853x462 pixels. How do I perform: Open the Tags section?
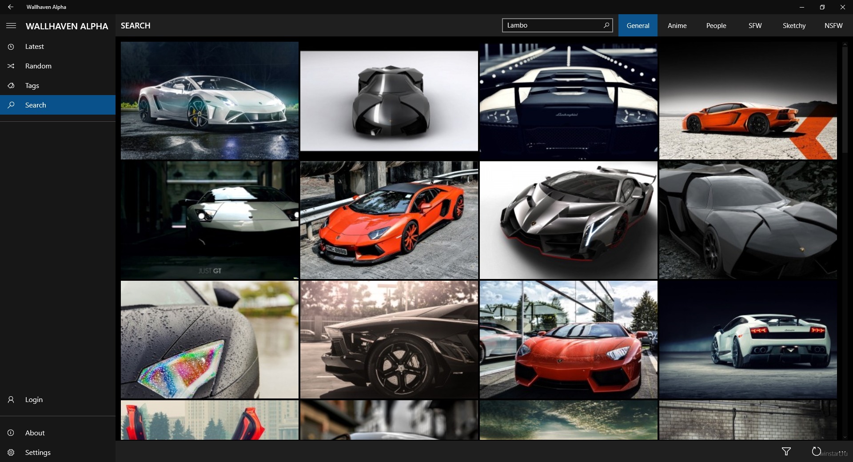(x=58, y=86)
